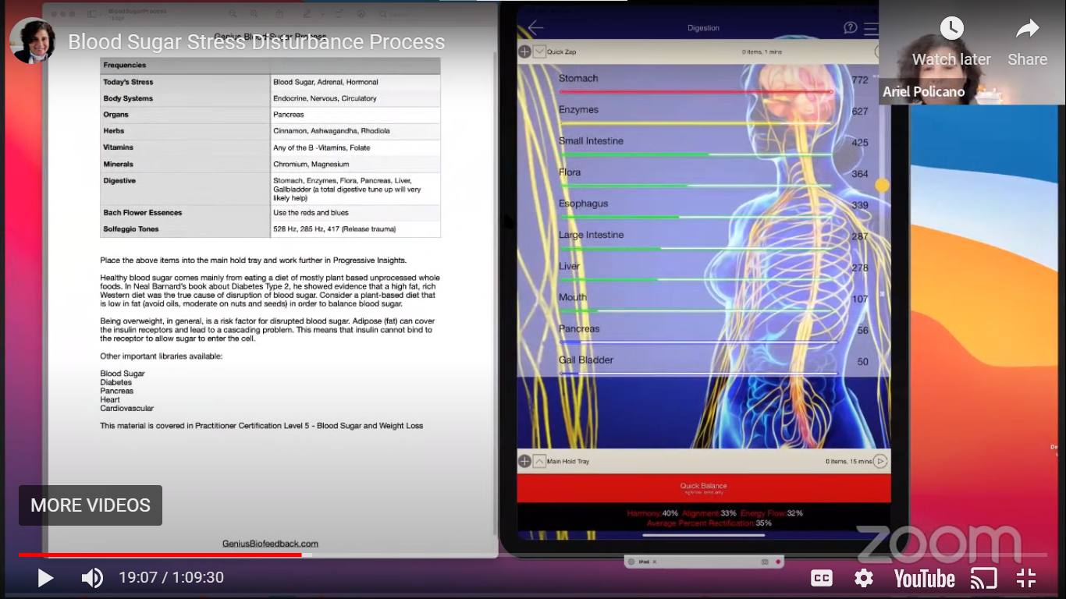
Task: Expand the Quick Zap tray chevron
Action: pyautogui.click(x=538, y=51)
